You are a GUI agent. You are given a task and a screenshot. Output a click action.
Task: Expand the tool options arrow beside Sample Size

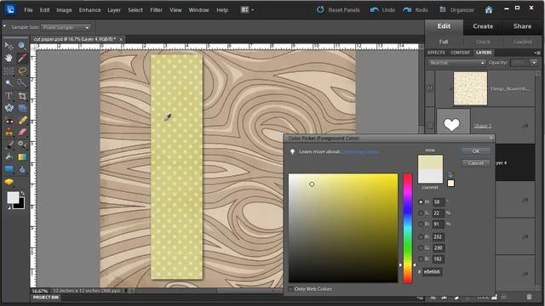pyautogui.click(x=4, y=25)
